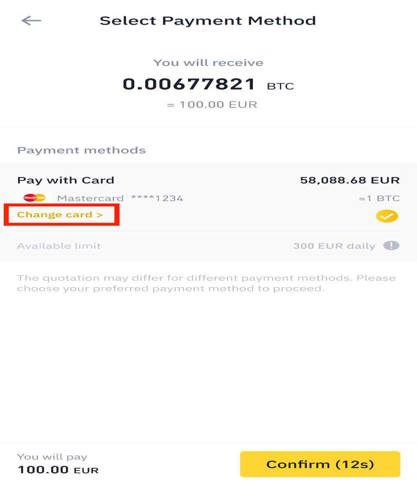
Task: Tap the =1 BTC rate label
Action: [379, 198]
